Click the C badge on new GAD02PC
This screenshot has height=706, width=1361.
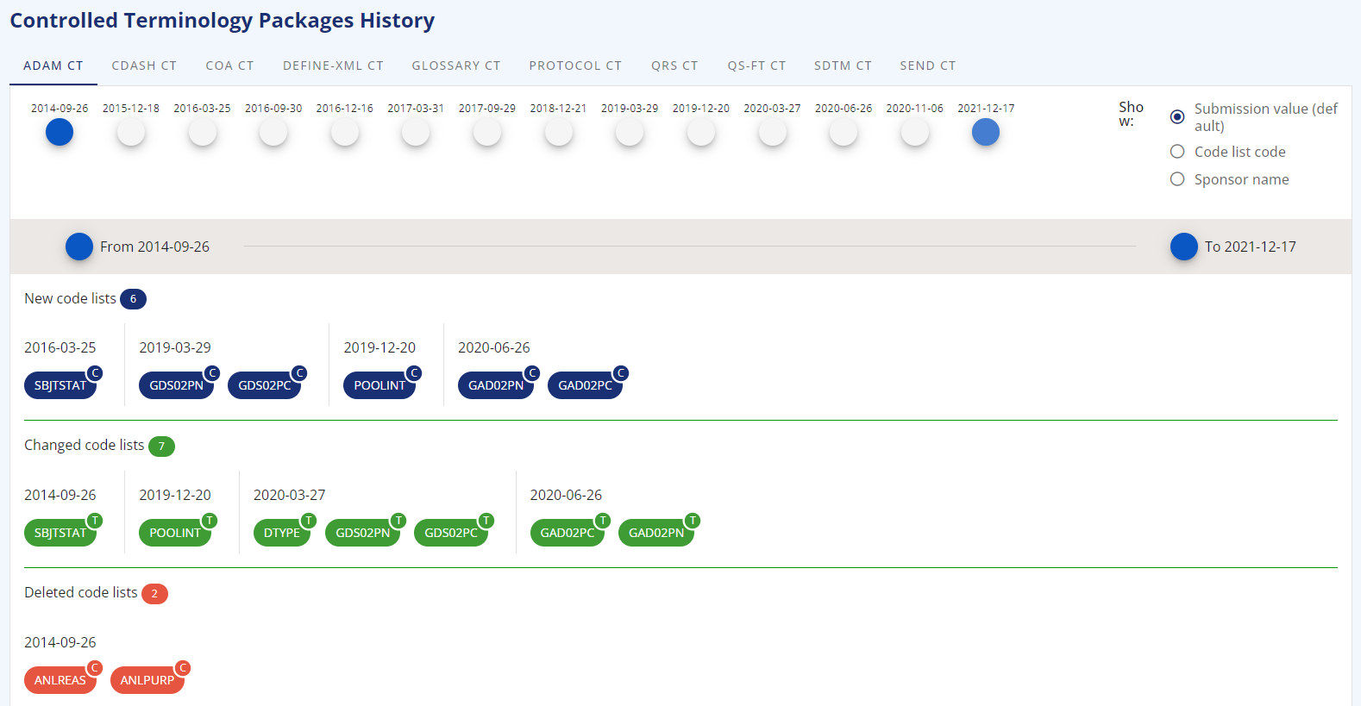pyautogui.click(x=621, y=373)
